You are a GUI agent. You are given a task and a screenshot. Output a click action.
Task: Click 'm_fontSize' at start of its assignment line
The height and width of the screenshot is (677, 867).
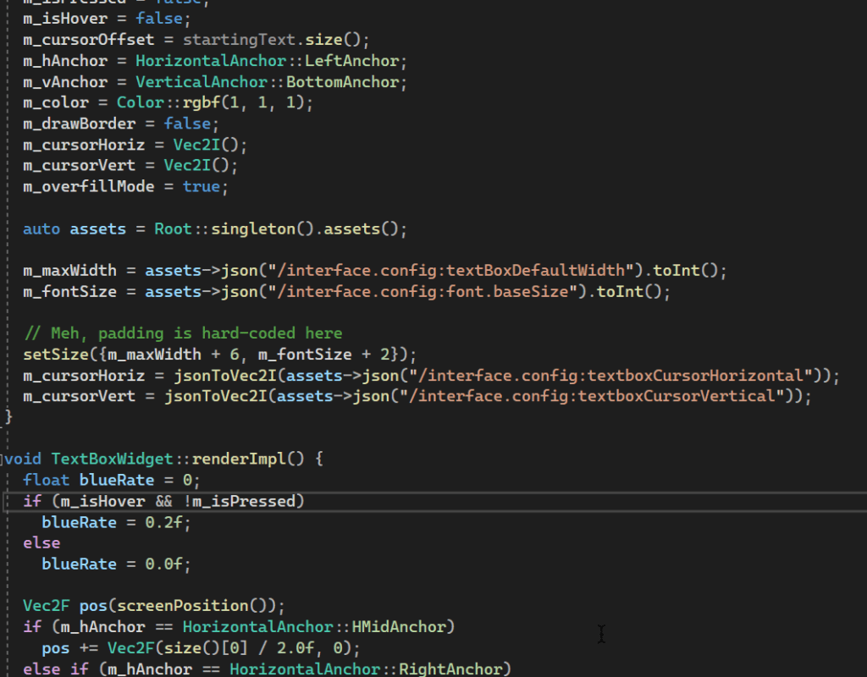click(x=69, y=292)
